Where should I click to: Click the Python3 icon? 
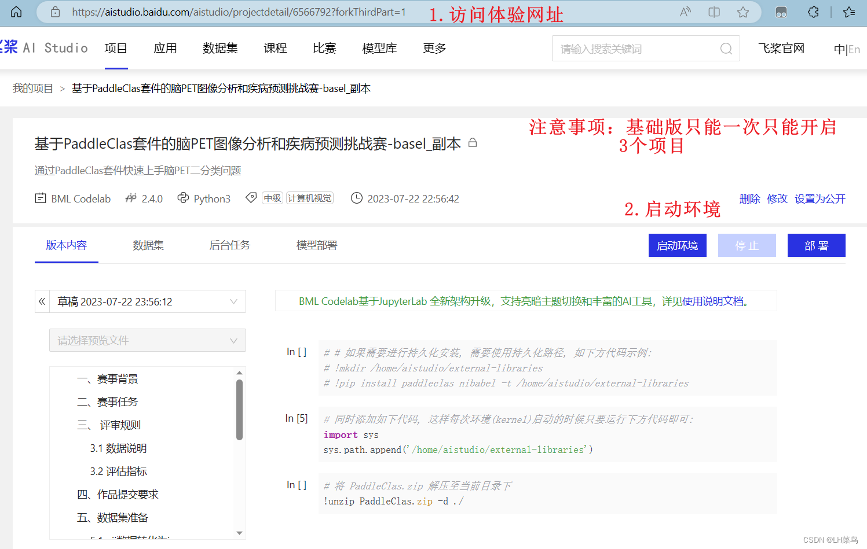point(183,198)
